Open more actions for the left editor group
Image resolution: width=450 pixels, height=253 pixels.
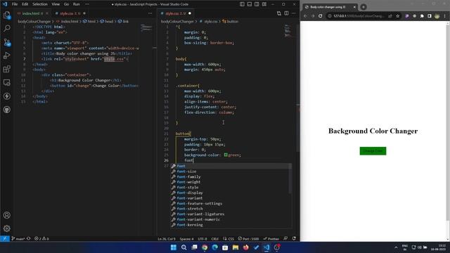tap(150, 13)
